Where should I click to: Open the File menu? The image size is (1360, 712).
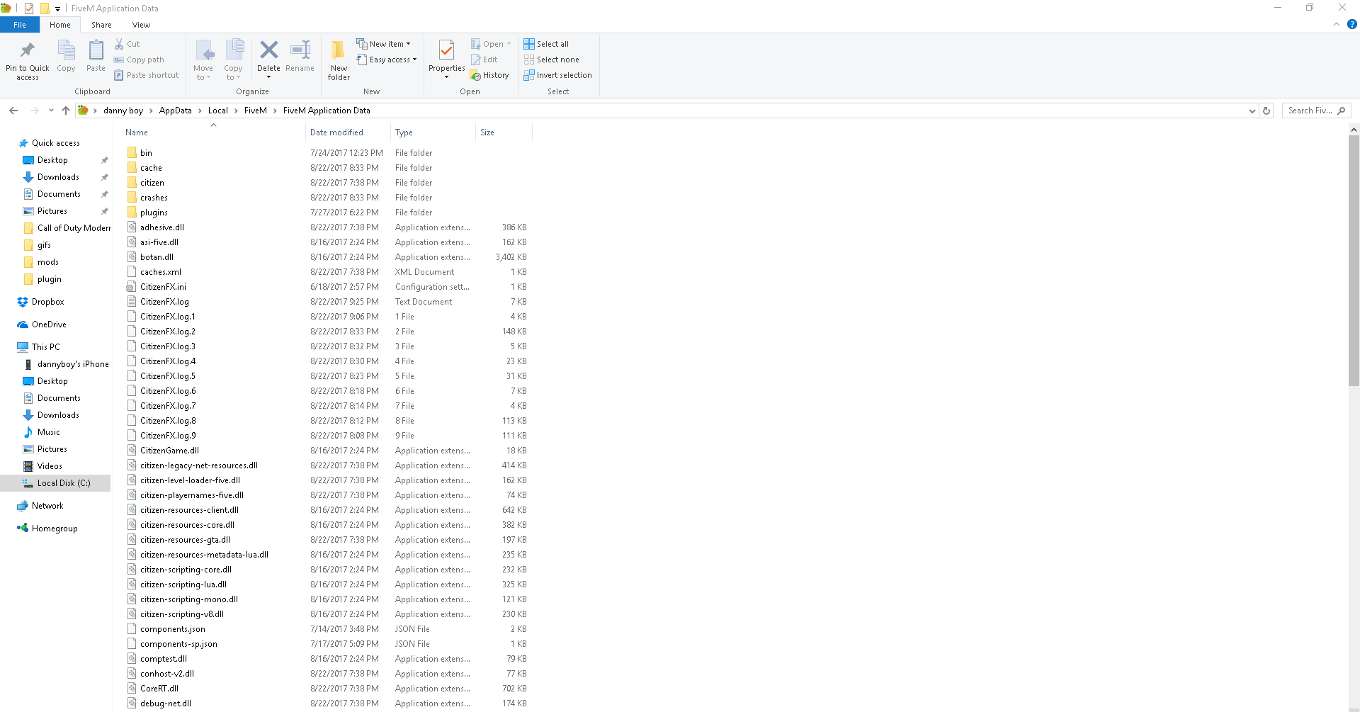click(20, 25)
